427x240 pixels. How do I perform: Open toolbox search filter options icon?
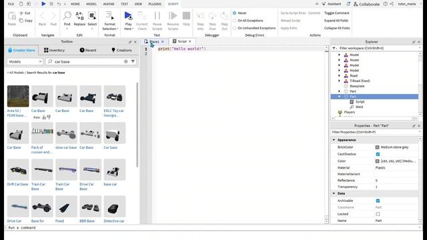133,61
